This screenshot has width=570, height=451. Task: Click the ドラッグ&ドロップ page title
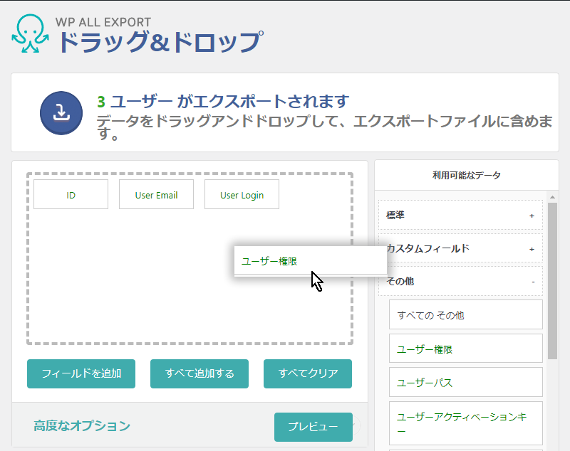pyautogui.click(x=160, y=42)
